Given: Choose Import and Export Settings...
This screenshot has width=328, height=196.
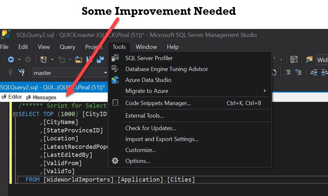Looking at the screenshot, I should click(x=190, y=139).
